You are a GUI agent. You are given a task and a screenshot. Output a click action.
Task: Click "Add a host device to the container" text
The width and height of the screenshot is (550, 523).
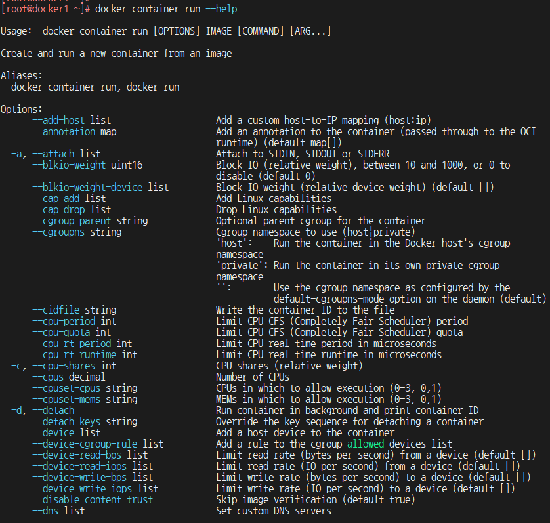coord(305,433)
